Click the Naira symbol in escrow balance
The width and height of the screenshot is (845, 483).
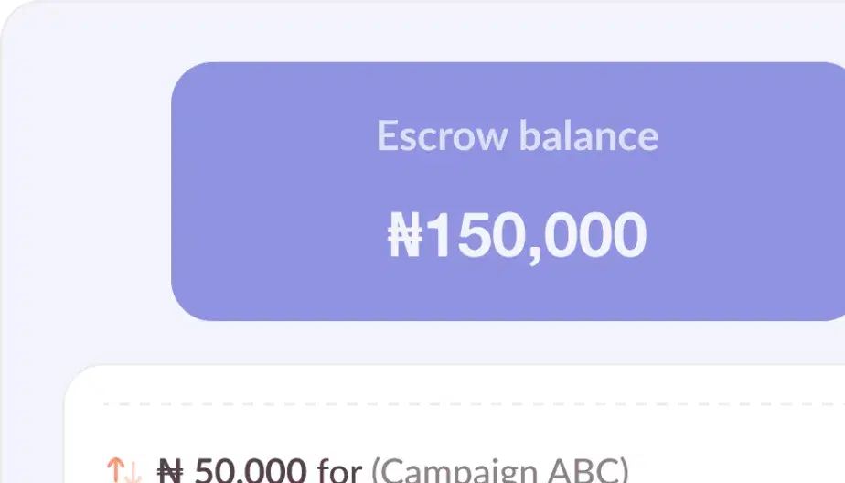click(403, 235)
